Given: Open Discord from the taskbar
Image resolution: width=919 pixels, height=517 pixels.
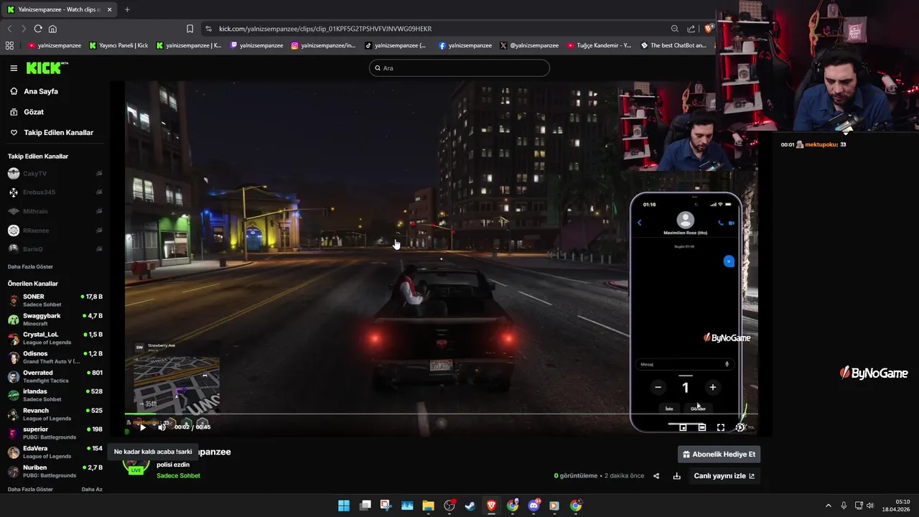Looking at the screenshot, I should point(533,506).
